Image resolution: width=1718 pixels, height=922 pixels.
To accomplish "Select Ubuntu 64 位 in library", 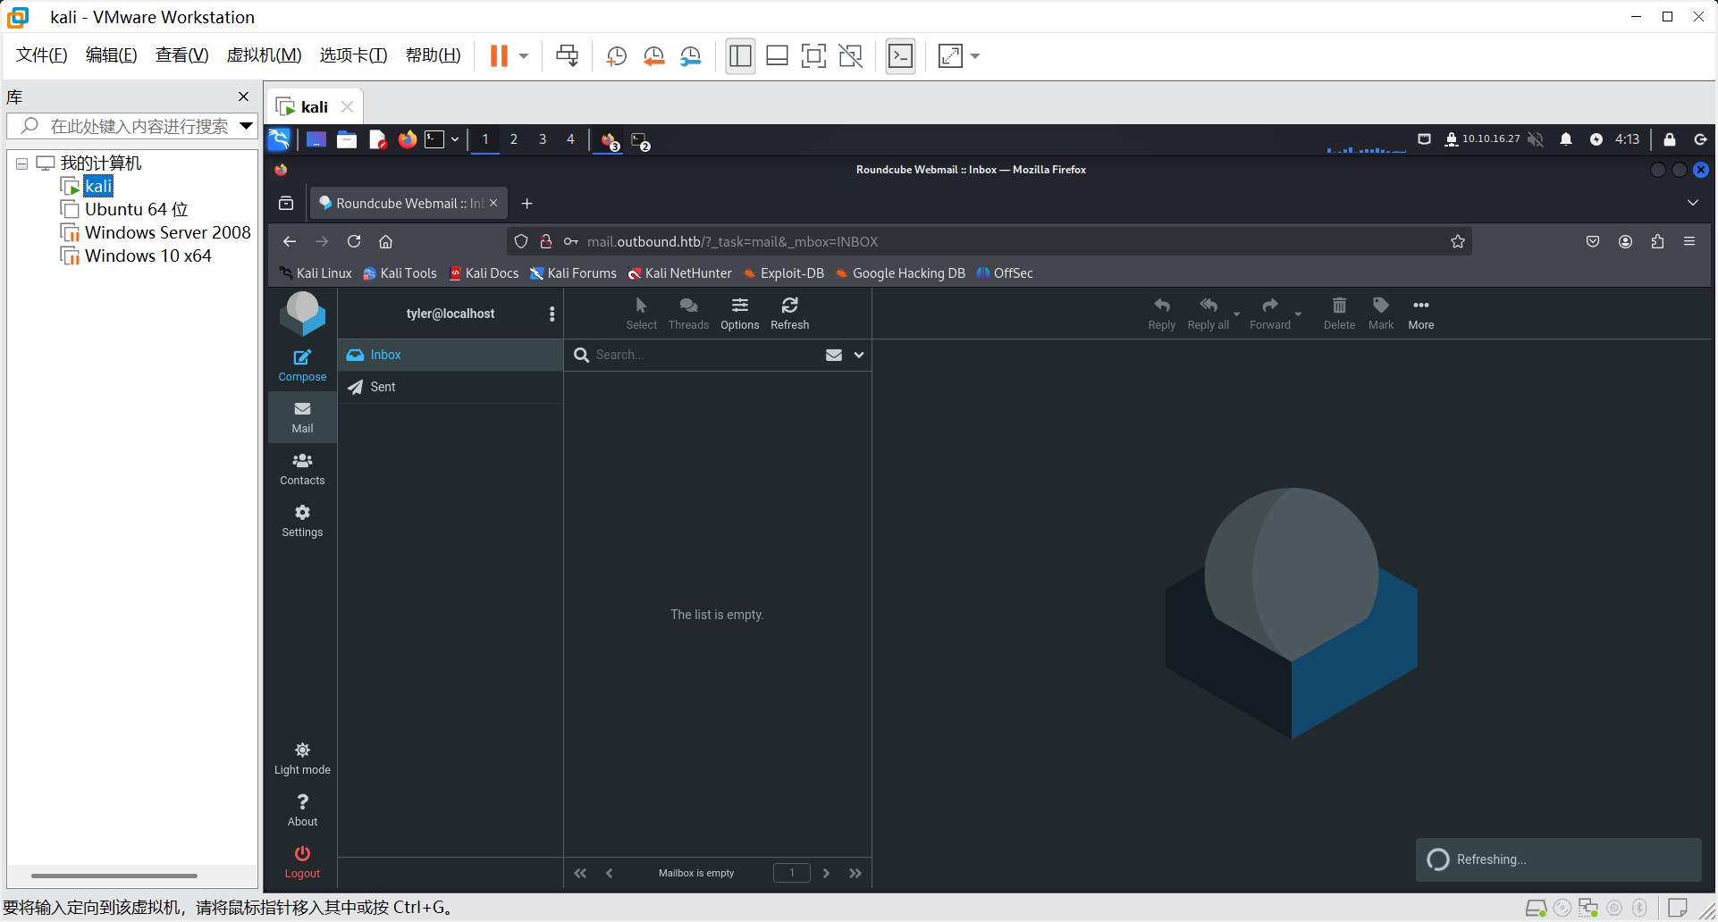I will click(x=136, y=209).
